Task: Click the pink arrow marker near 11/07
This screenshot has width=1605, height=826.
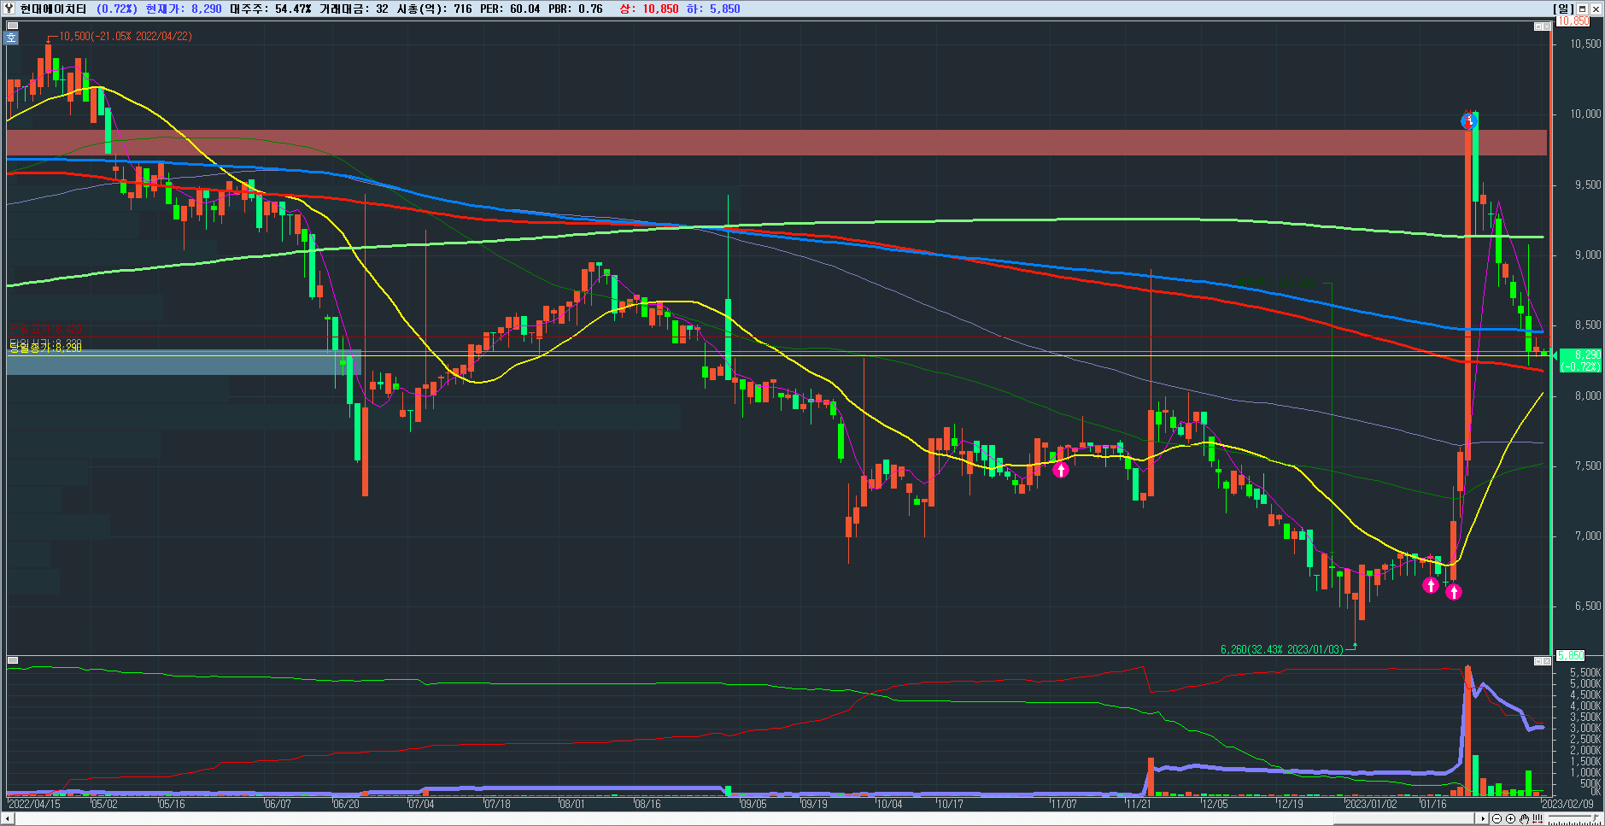Action: [x=1061, y=469]
